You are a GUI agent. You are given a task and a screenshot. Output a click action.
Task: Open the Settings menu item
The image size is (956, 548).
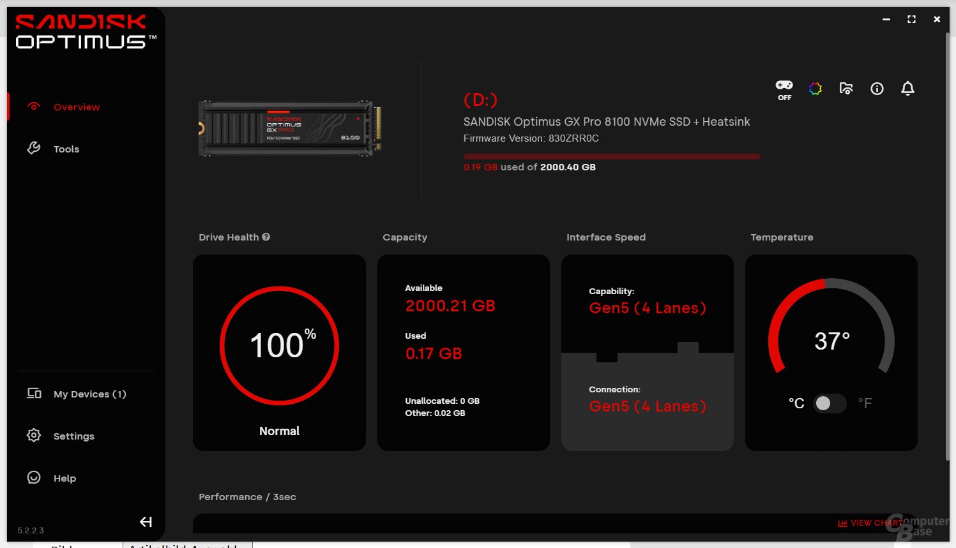pyautogui.click(x=74, y=436)
